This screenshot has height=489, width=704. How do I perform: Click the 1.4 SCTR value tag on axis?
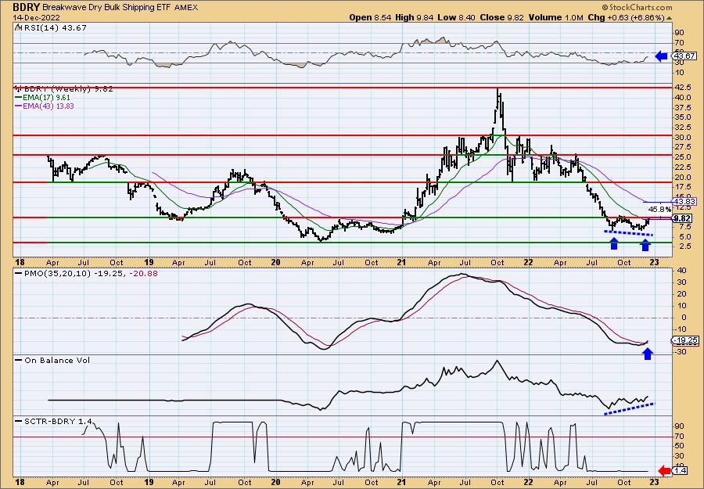click(681, 470)
